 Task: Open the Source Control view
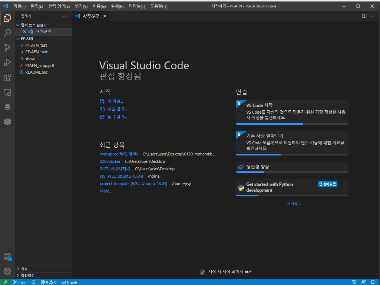pyautogui.click(x=7, y=48)
